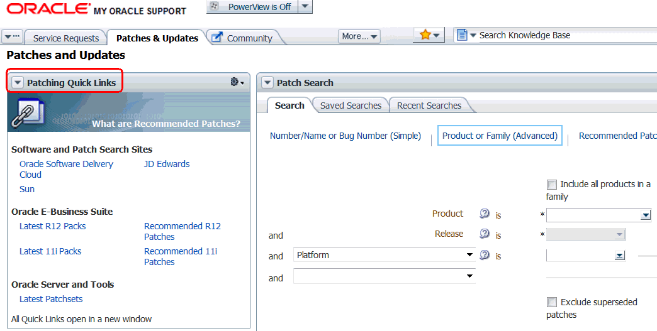Click 'All Quick Links open in a new window' note
The width and height of the screenshot is (657, 331).
coord(81,319)
